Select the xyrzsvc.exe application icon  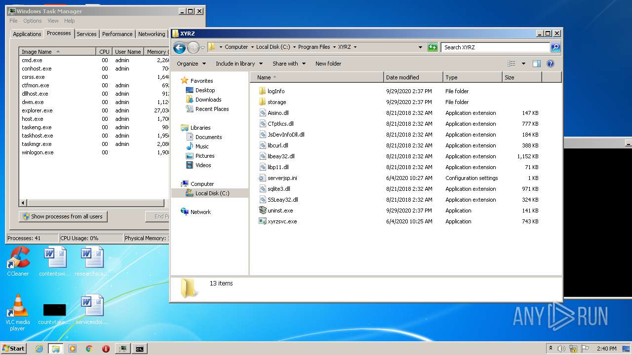tap(262, 221)
